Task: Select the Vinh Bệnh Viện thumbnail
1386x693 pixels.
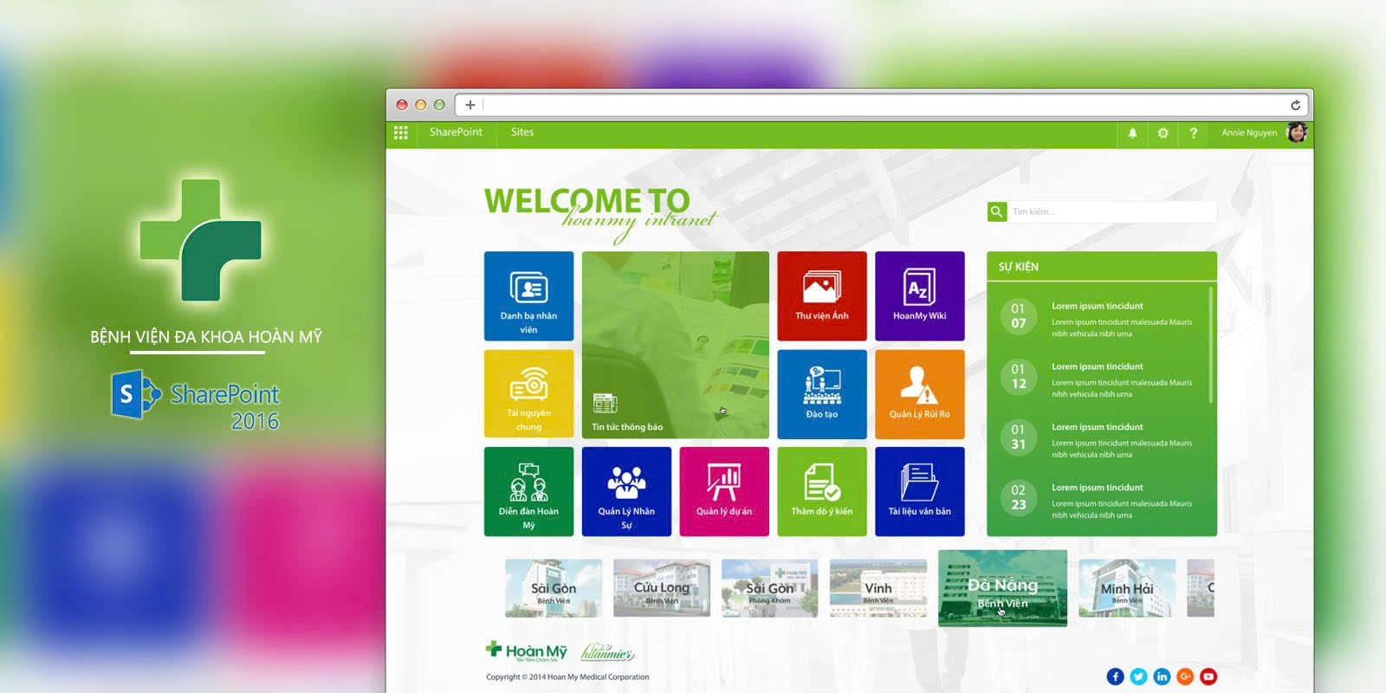Action: pyautogui.click(x=878, y=588)
